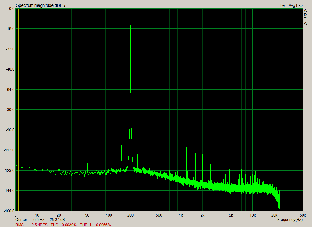The width and height of the screenshot is (312, 228).
Task: Click the 20k frequency axis label
Action: [274, 215]
